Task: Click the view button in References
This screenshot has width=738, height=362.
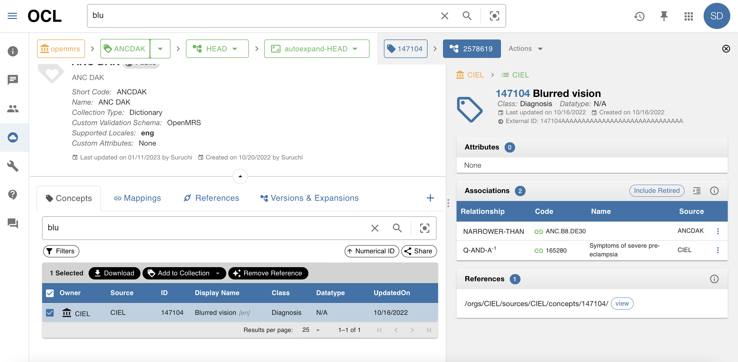Action: click(622, 303)
